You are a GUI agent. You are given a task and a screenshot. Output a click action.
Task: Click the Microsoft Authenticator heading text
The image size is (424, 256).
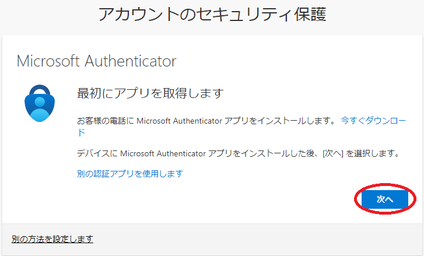[x=97, y=61]
